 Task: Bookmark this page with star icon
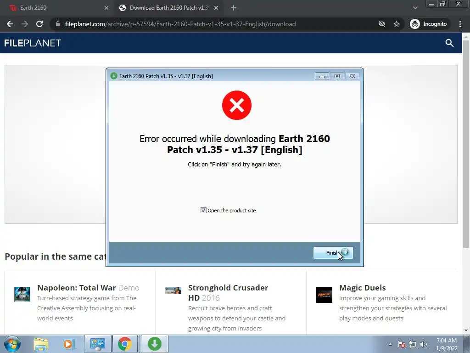397,24
